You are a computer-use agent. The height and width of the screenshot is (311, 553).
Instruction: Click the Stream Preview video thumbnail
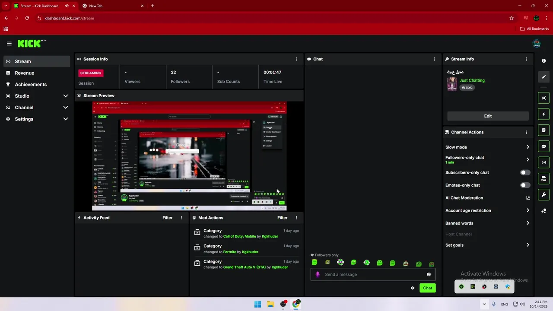189,156
